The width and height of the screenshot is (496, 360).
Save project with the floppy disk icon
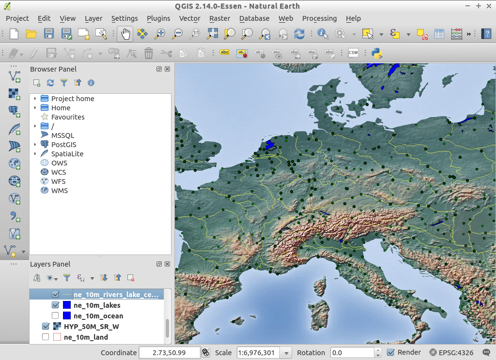pyautogui.click(x=49, y=33)
